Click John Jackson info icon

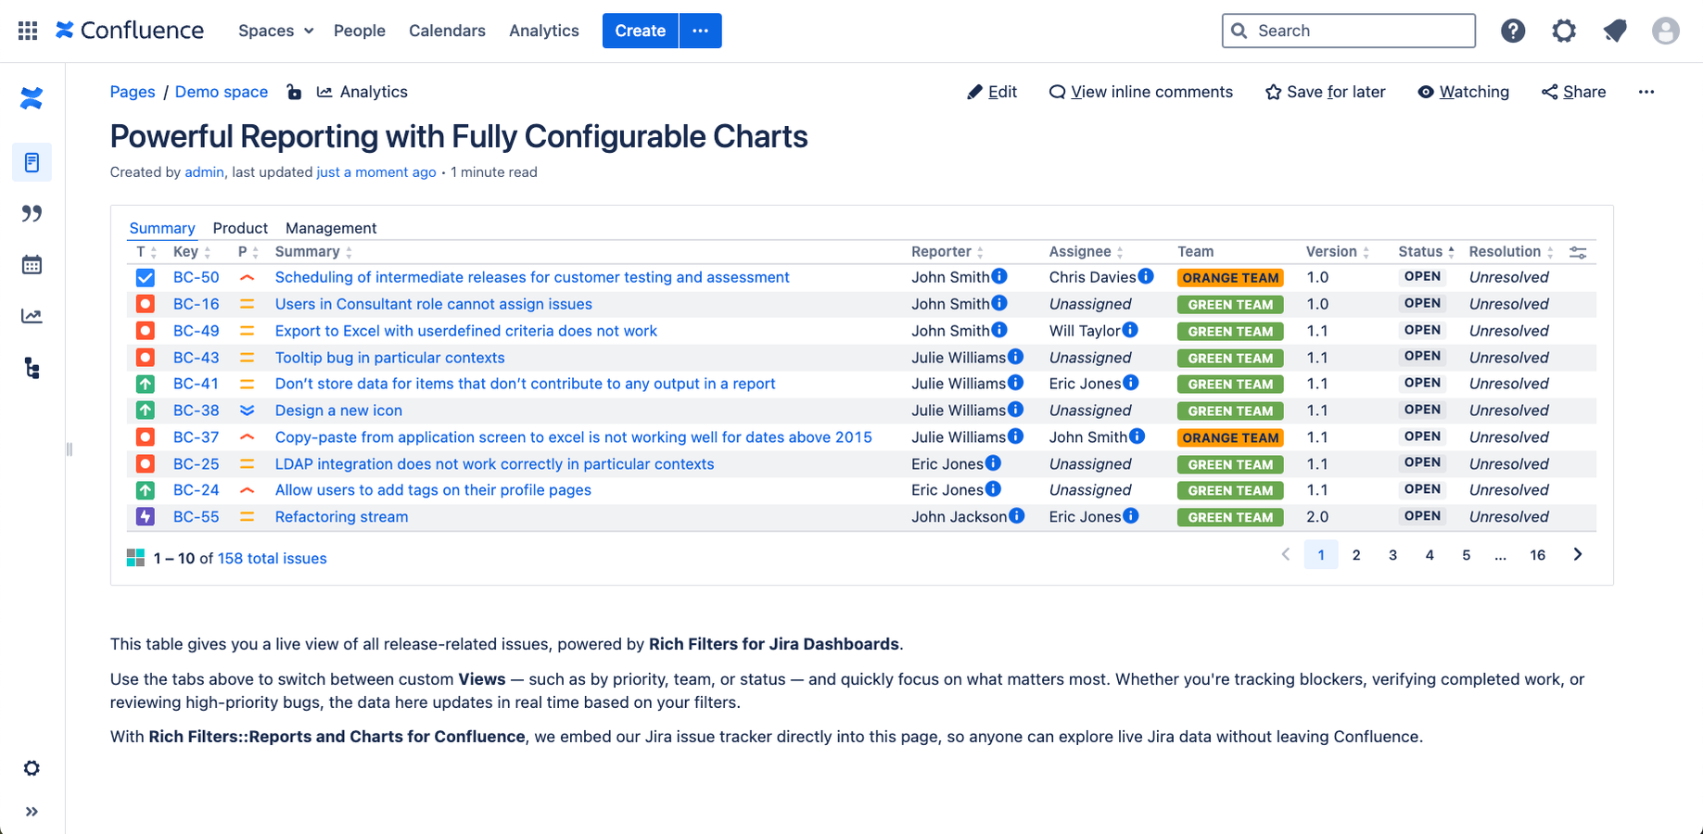[x=1017, y=516]
